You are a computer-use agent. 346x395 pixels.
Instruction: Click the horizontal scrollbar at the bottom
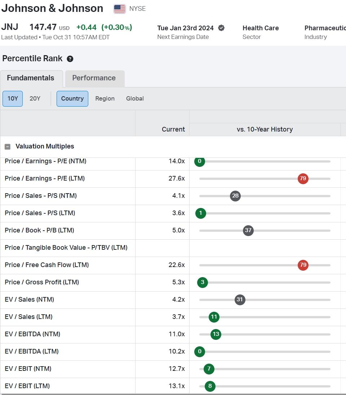[173, 394]
